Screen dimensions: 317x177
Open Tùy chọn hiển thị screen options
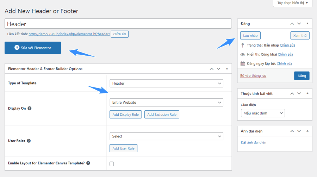click(293, 3)
